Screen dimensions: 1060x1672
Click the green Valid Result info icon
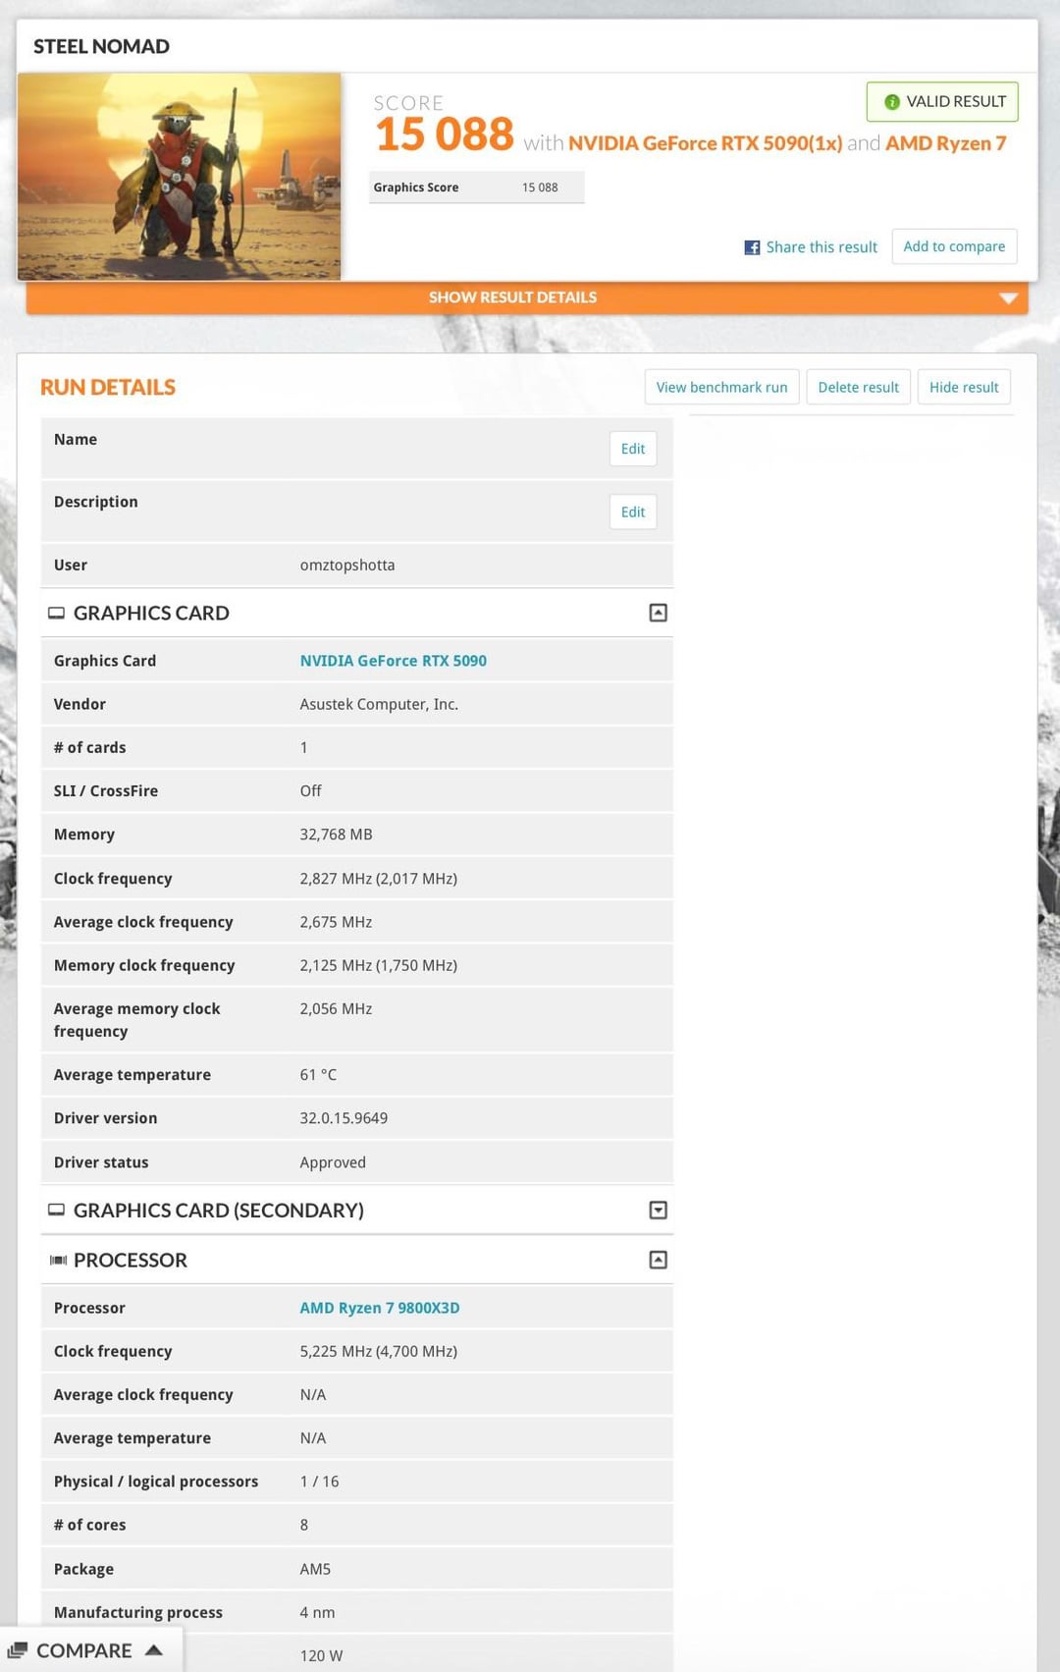892,102
